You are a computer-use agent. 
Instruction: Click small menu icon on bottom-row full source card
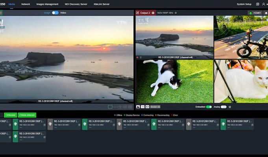pyautogui.click(x=44, y=137)
